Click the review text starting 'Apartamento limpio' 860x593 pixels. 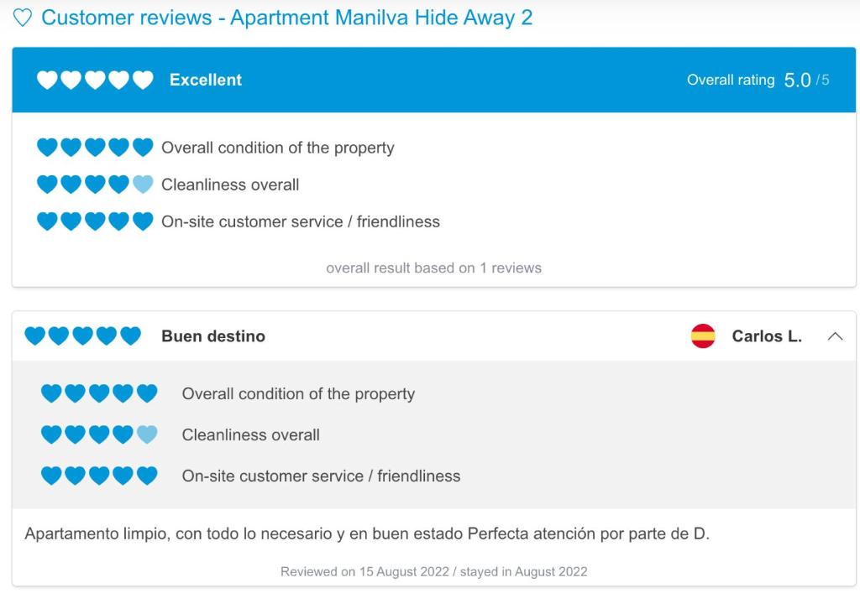pos(367,533)
